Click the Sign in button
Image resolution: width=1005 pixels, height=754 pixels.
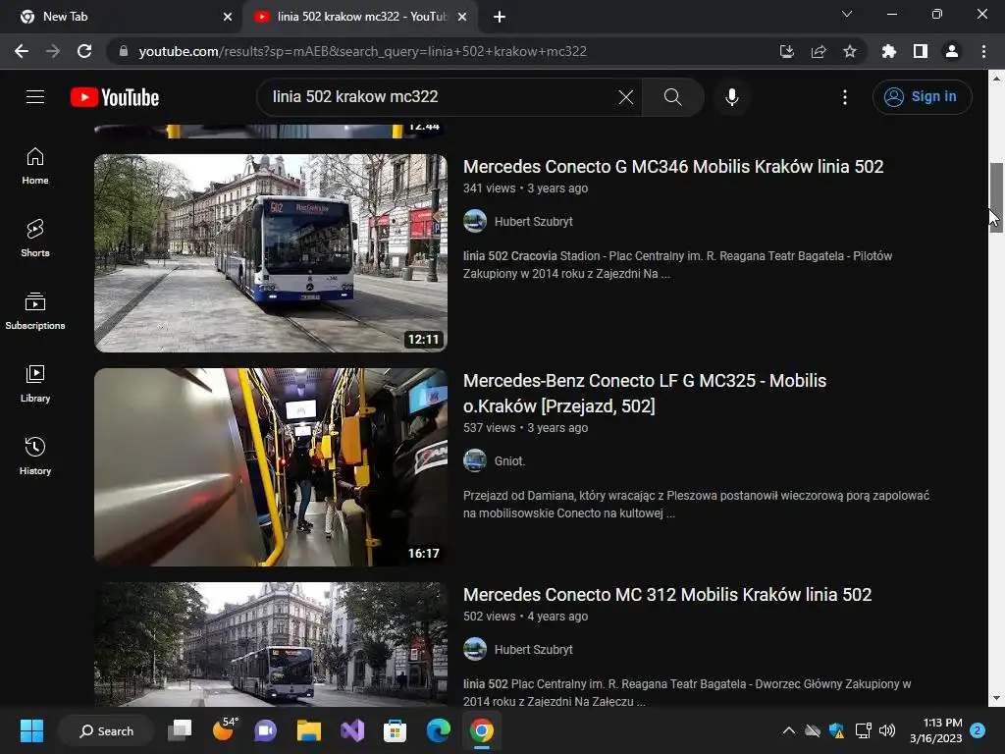[x=922, y=97]
